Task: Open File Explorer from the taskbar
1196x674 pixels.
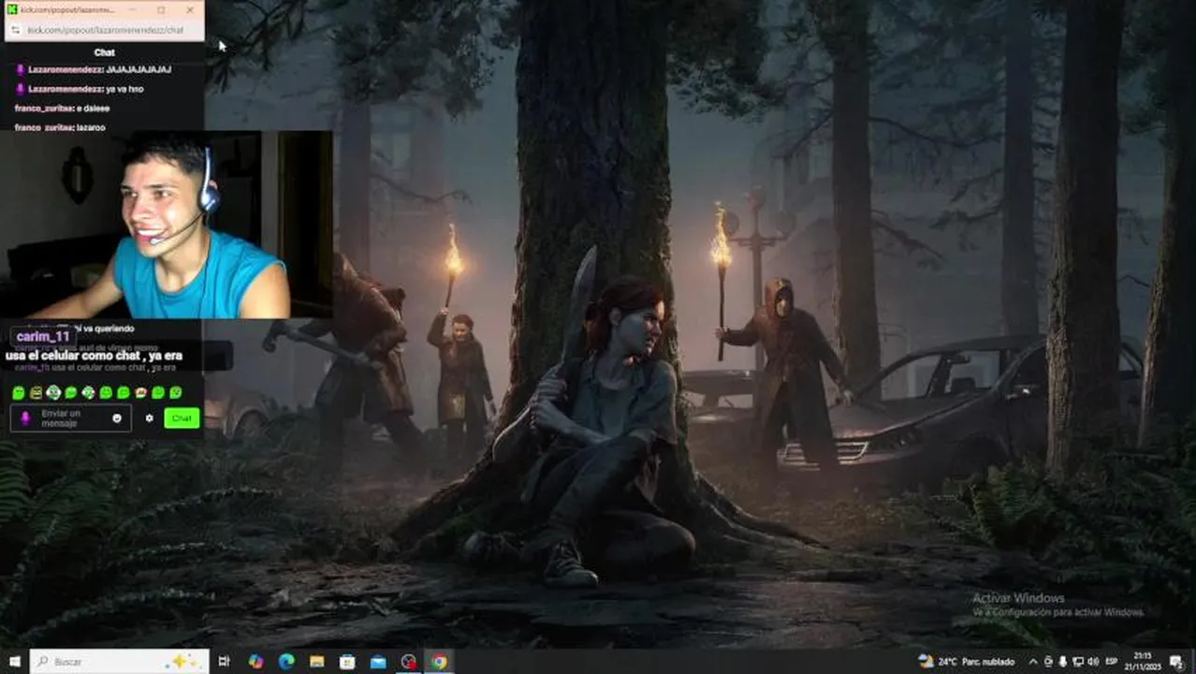Action: click(x=317, y=662)
